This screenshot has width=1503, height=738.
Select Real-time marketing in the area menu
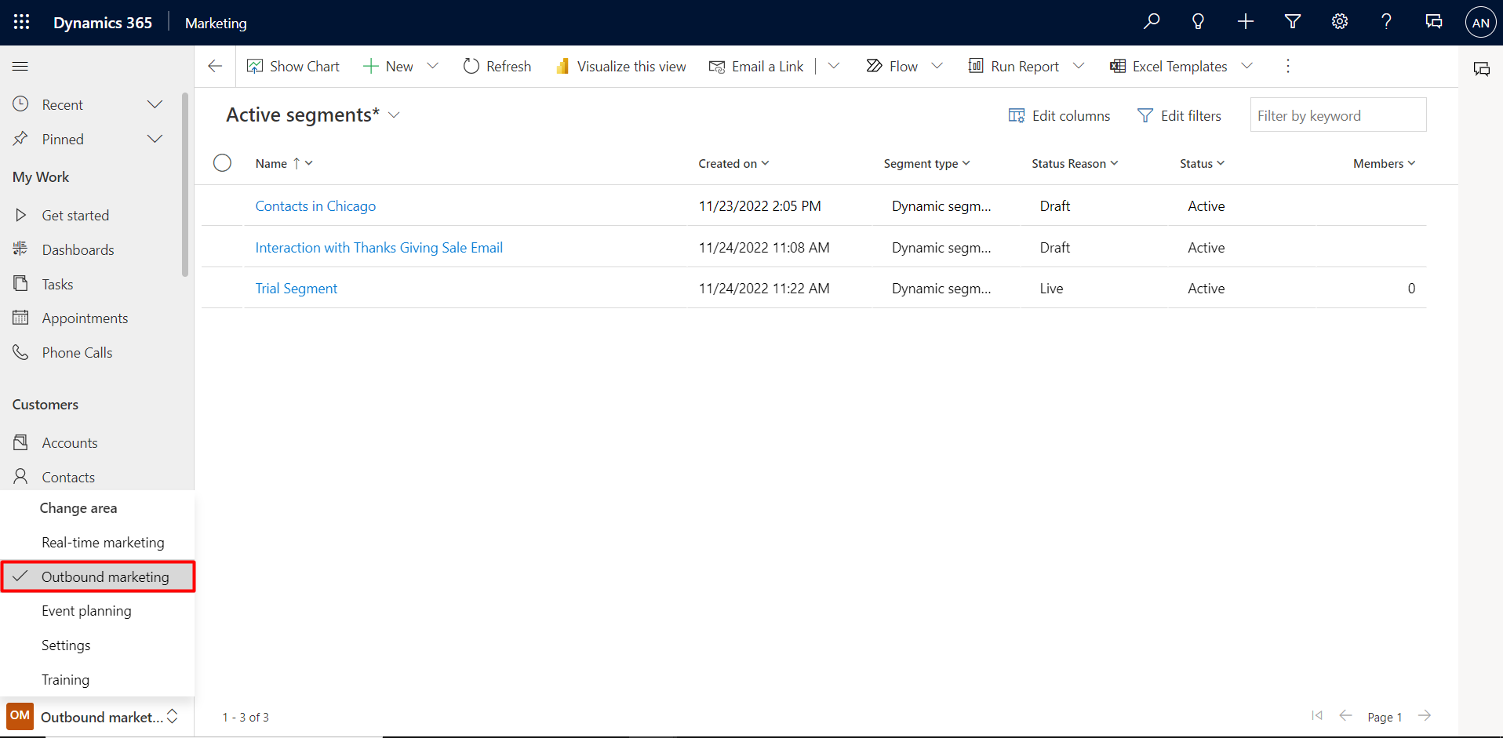[103, 542]
